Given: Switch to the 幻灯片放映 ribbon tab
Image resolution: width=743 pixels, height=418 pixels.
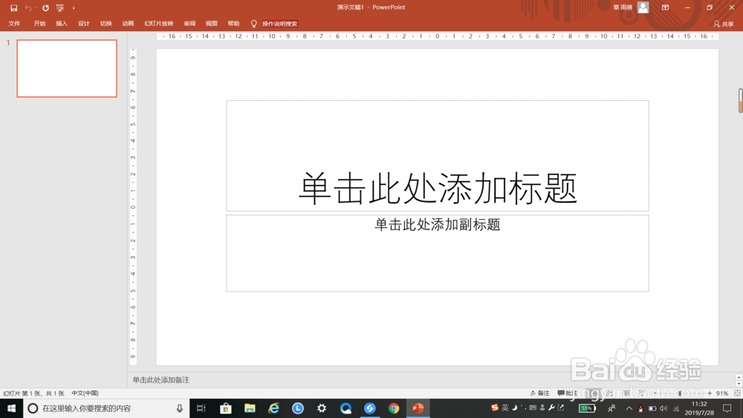Looking at the screenshot, I should tap(159, 24).
